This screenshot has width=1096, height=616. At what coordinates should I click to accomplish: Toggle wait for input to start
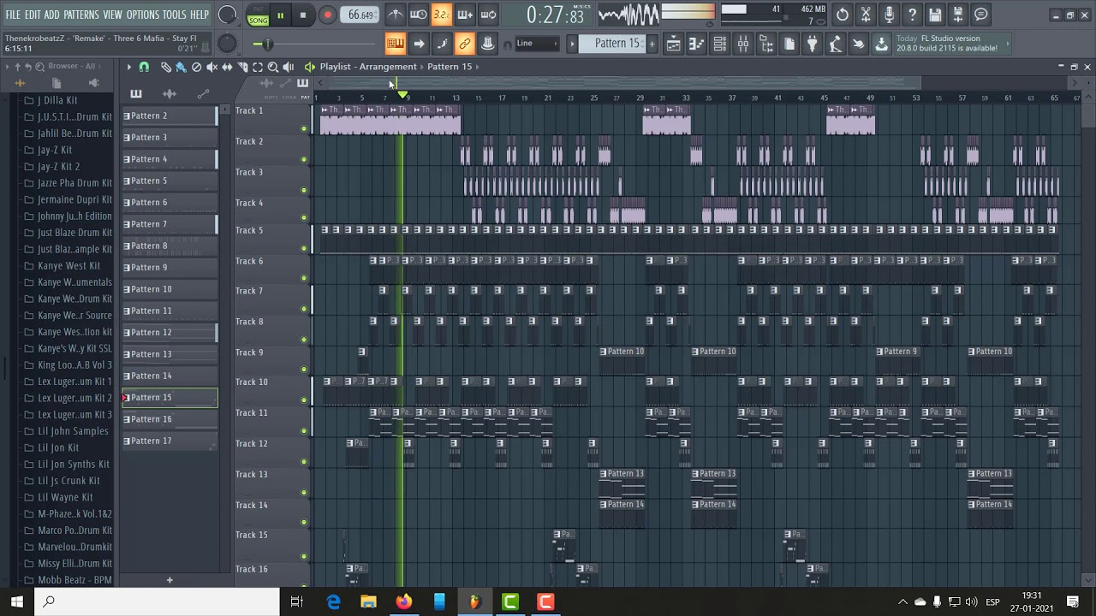click(418, 15)
